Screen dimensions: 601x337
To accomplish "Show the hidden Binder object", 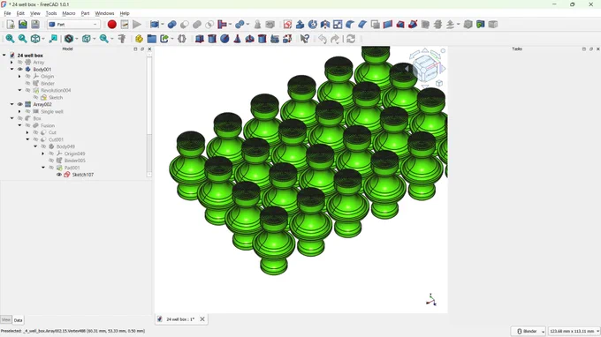I will tap(27, 84).
